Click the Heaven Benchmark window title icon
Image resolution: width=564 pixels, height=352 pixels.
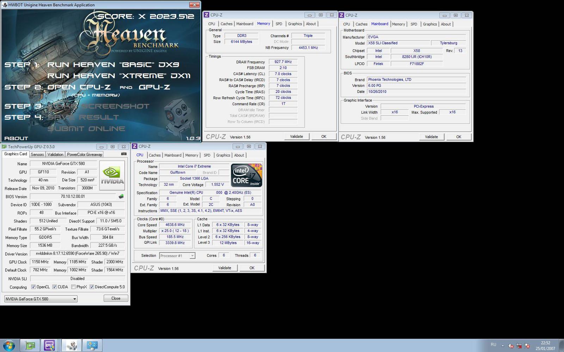pos(5,5)
